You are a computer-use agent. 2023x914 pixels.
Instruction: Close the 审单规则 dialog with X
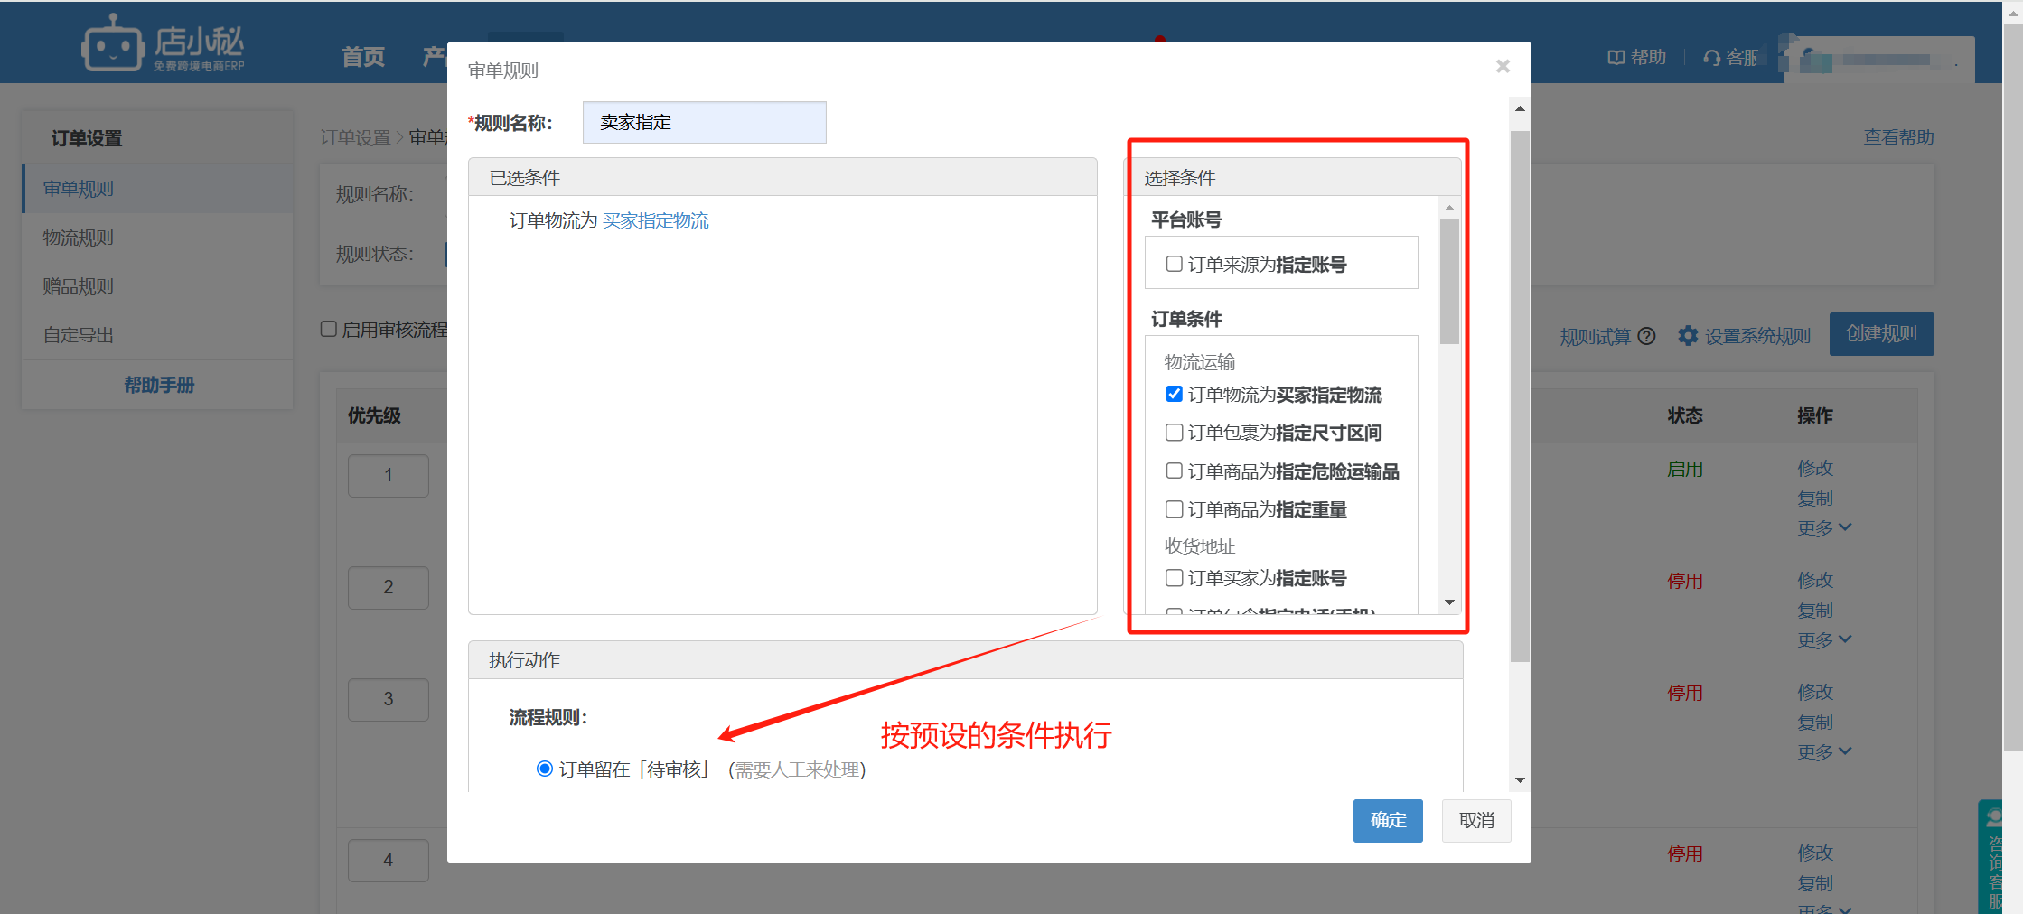pos(1503,66)
